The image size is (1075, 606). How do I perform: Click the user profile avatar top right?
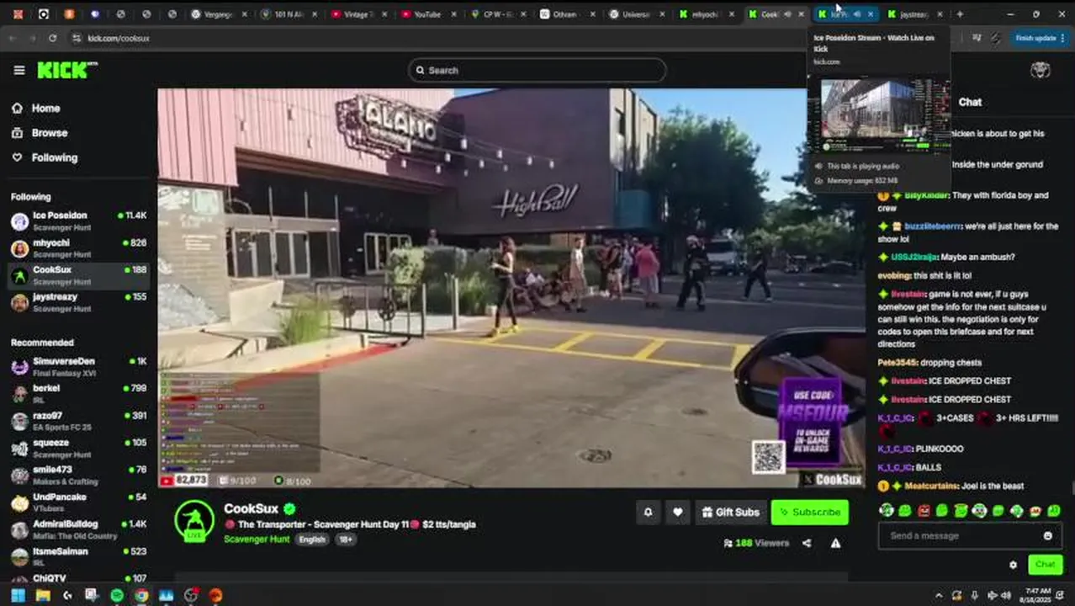(1041, 70)
